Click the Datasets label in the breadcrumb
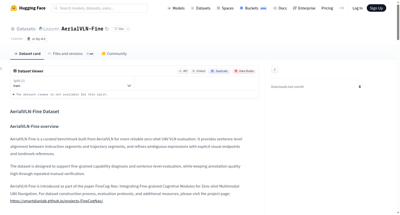The height and width of the screenshot is (215, 400). (x=26, y=29)
